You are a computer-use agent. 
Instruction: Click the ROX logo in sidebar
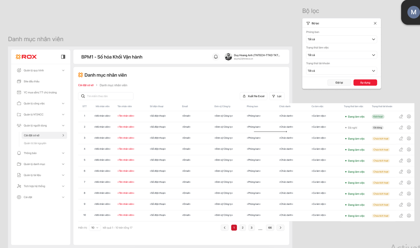pyautogui.click(x=26, y=57)
